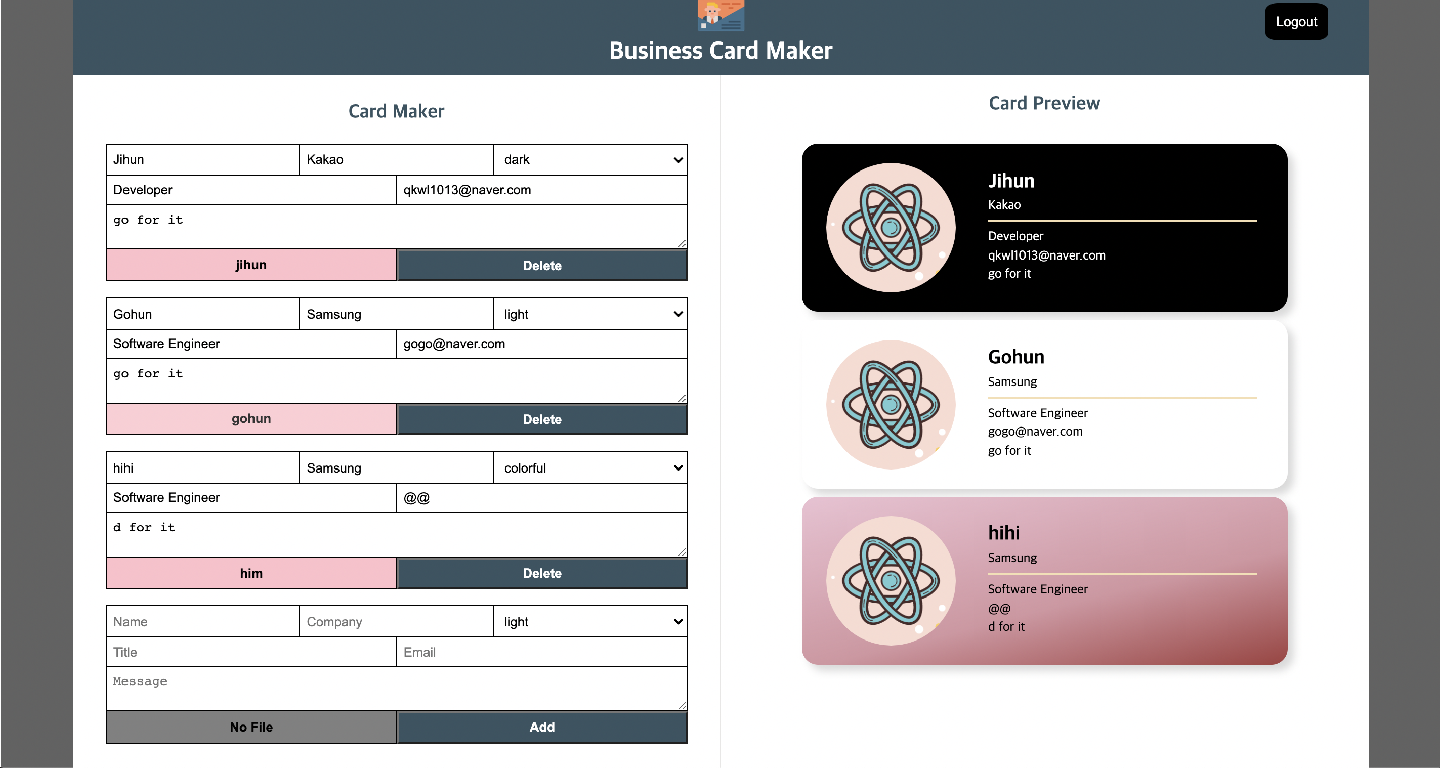Click React atom avatar on hihi card
The height and width of the screenshot is (768, 1440).
click(x=891, y=580)
